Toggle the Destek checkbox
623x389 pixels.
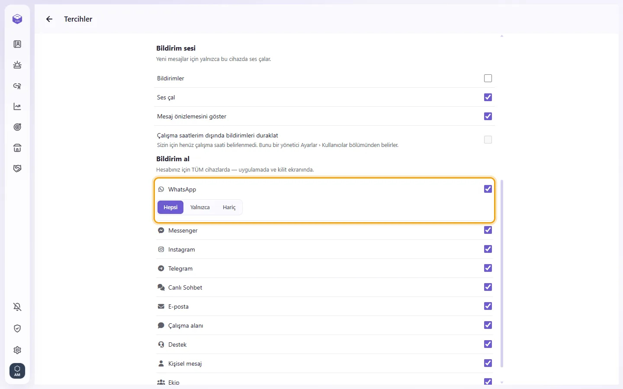pos(488,344)
